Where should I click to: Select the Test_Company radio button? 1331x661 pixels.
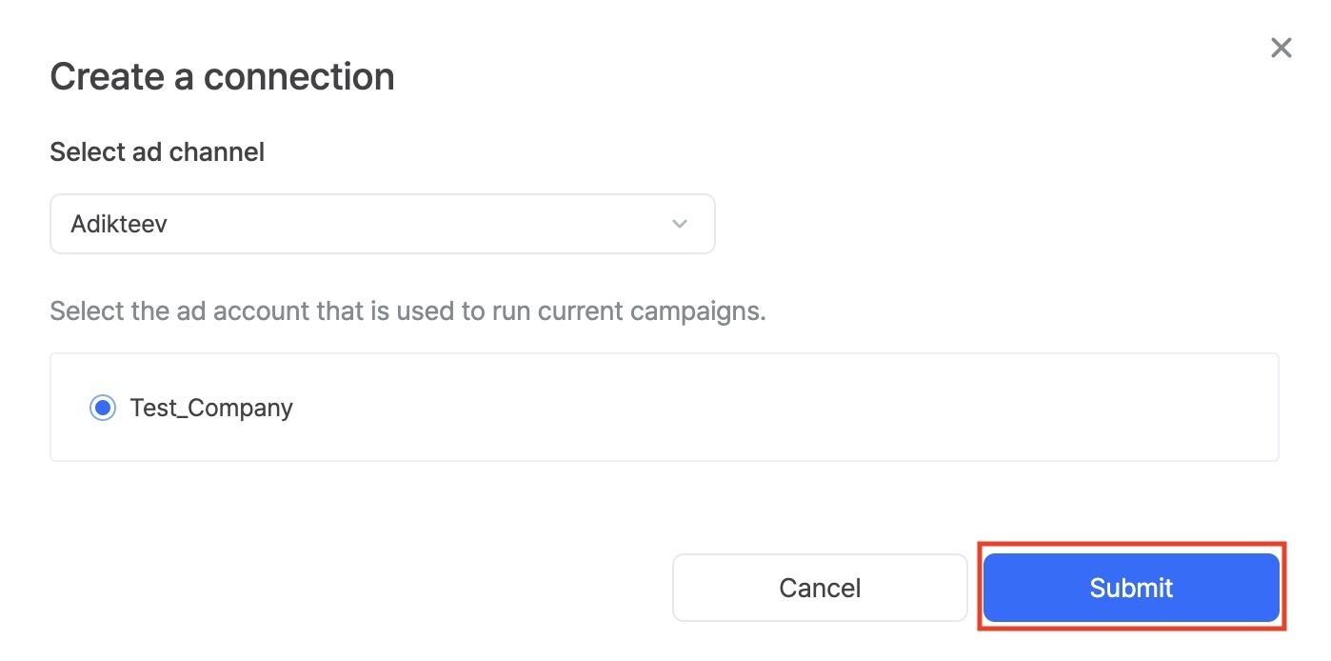click(x=102, y=408)
